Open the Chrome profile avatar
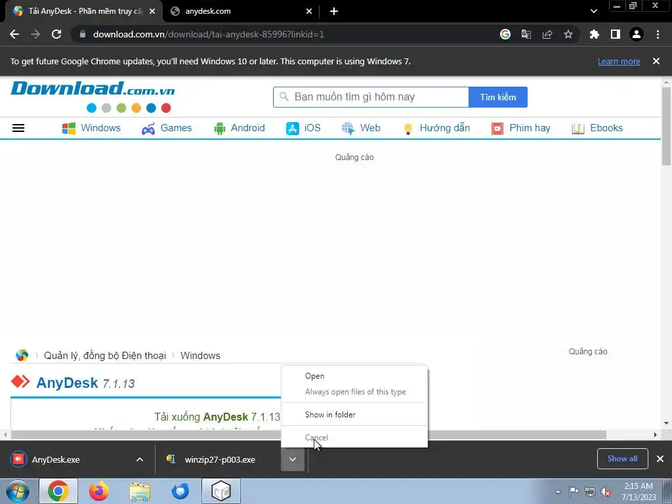The width and height of the screenshot is (672, 504). click(637, 34)
